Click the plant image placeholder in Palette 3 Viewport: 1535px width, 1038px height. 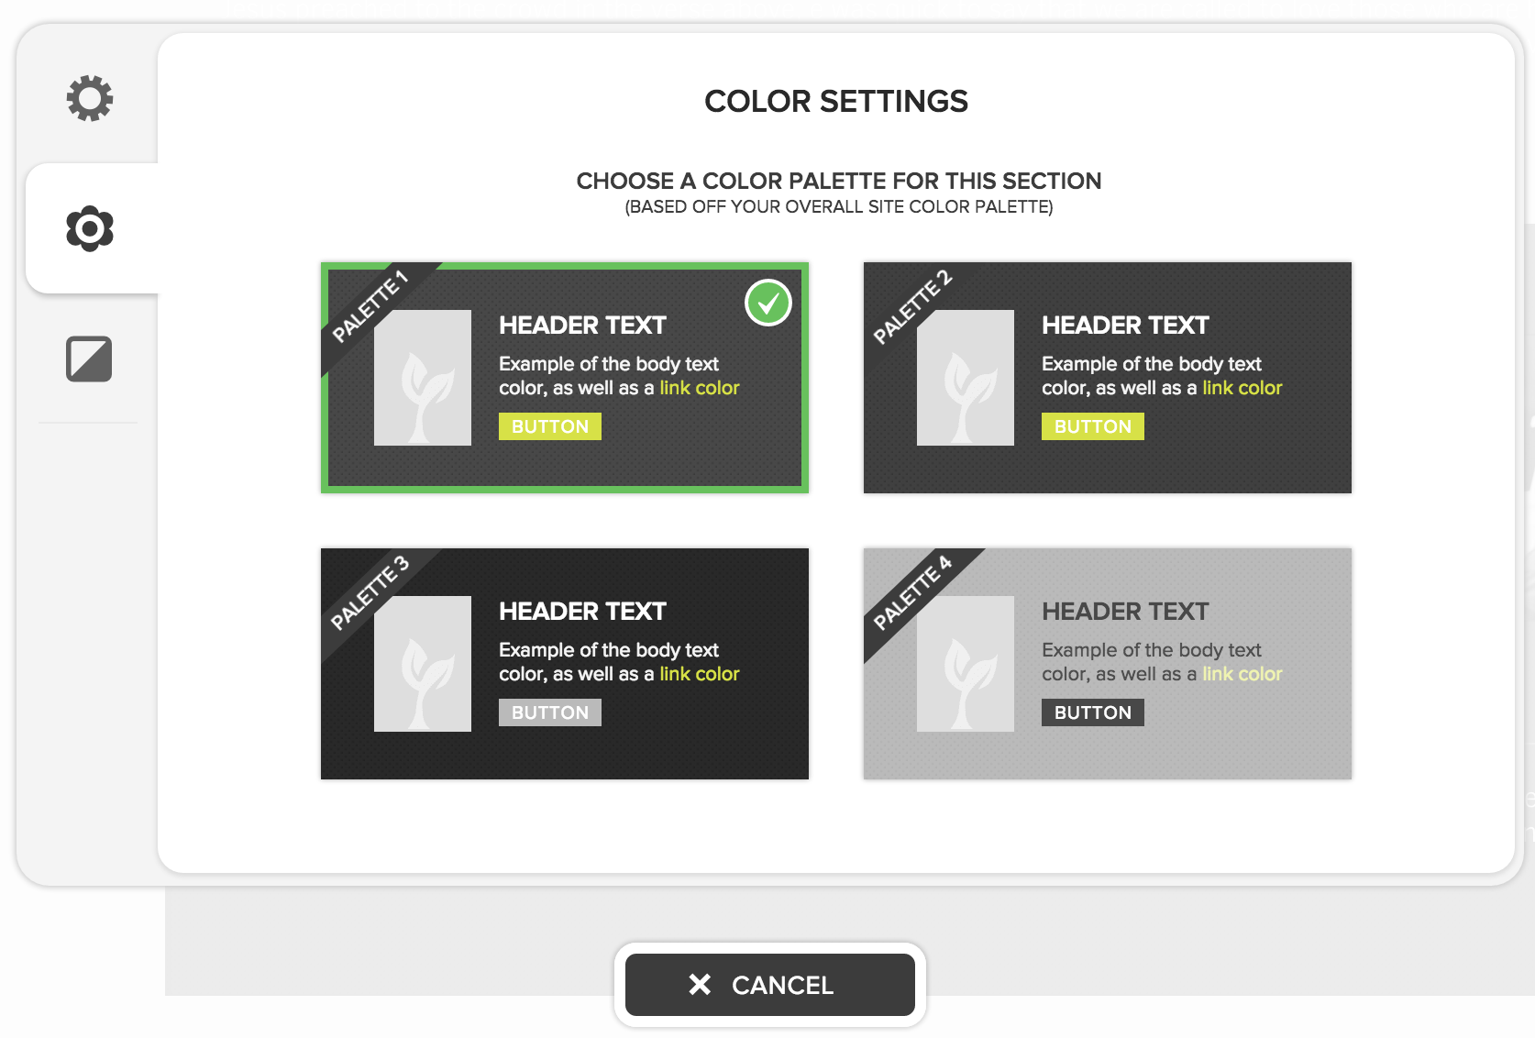[423, 664]
